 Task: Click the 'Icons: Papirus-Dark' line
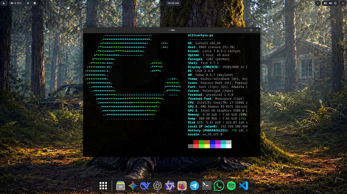(218, 83)
